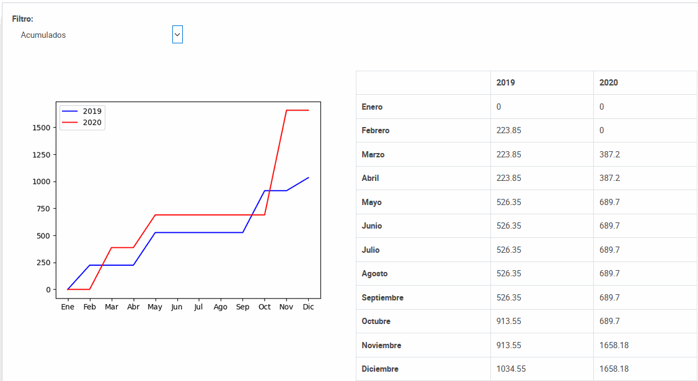Select the Septiembre row label

point(382,298)
